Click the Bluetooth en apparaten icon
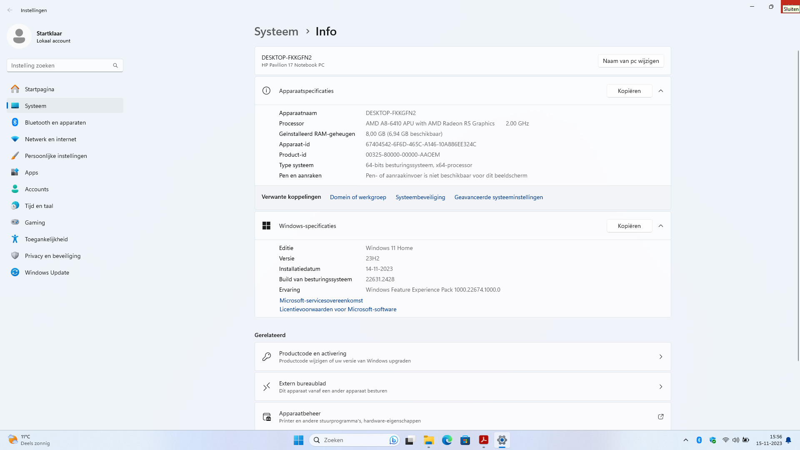 pos(15,122)
